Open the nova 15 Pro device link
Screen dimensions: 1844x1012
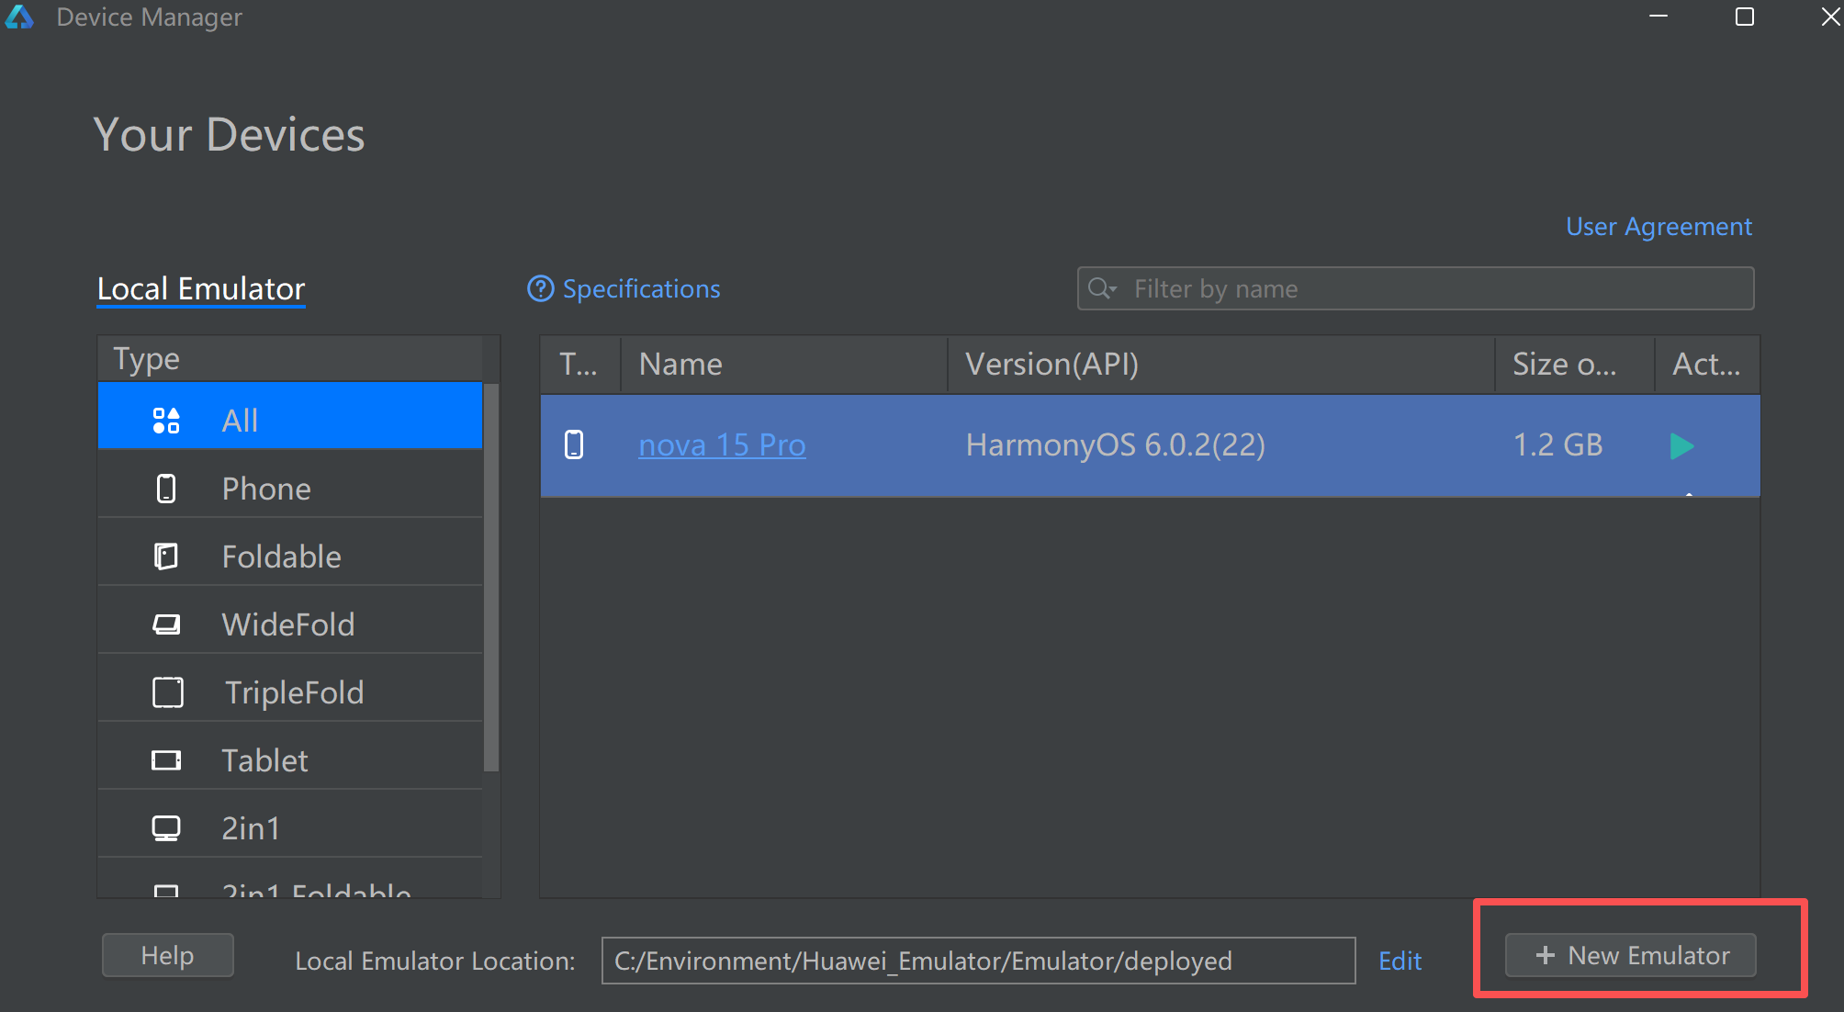click(722, 445)
